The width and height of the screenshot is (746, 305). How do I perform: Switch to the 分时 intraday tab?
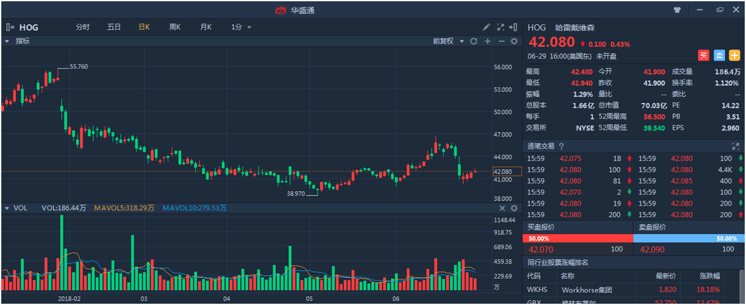(83, 27)
